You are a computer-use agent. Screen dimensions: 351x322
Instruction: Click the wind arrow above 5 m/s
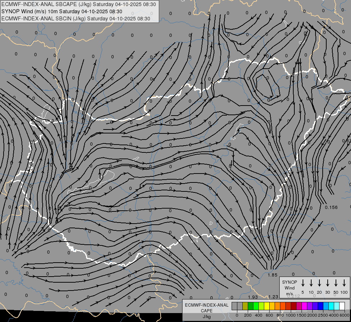pyautogui.click(x=303, y=283)
